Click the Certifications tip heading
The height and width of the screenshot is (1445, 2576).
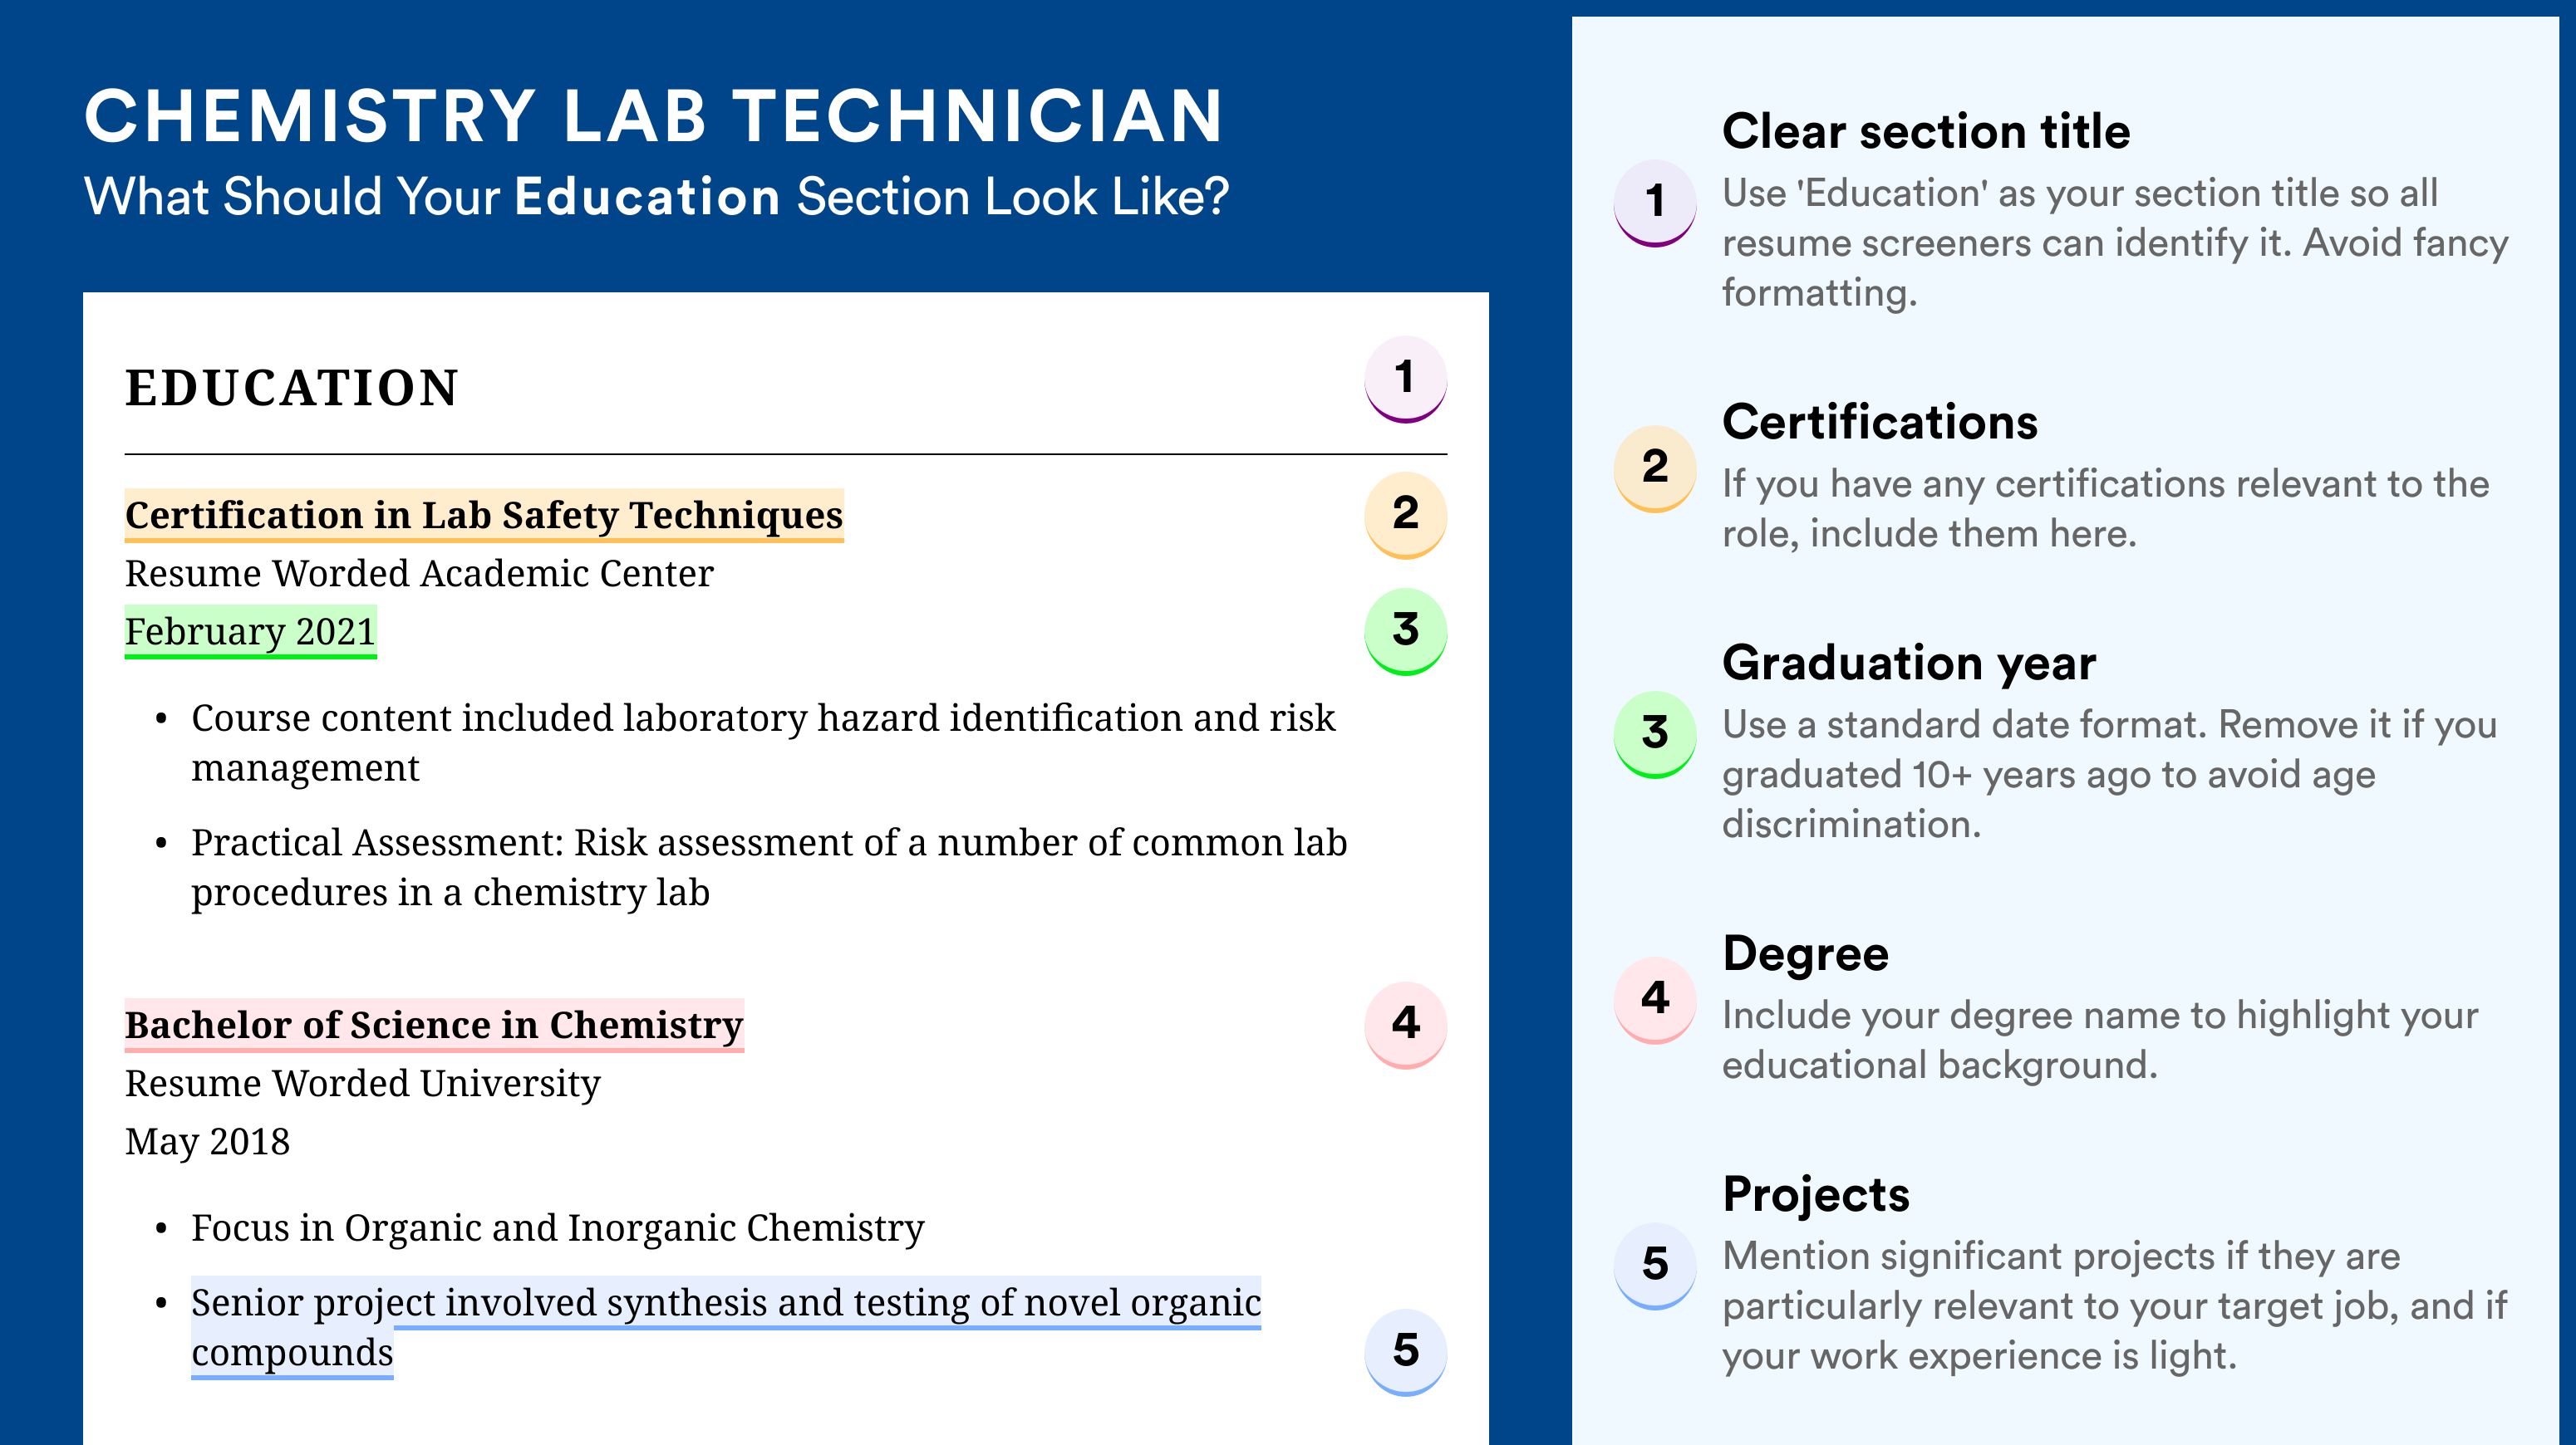pos(1880,422)
